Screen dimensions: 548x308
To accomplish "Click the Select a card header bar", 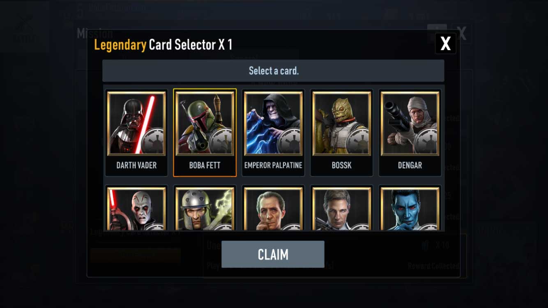I will pos(273,71).
